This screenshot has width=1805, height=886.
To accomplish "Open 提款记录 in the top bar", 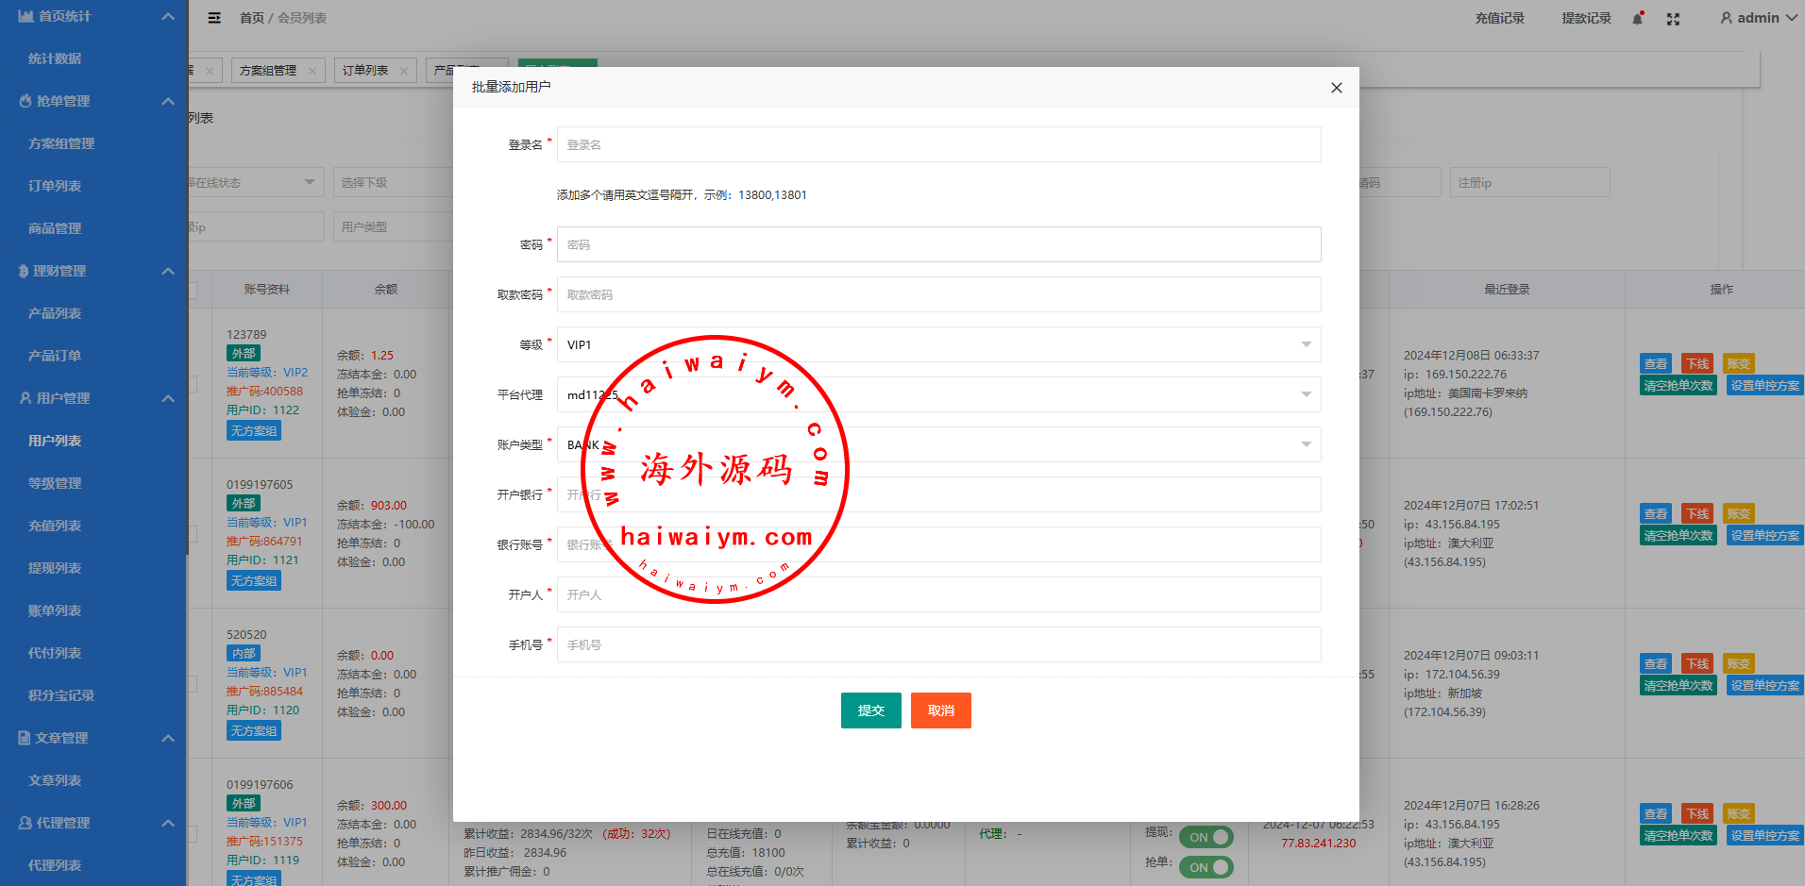I will point(1586,18).
